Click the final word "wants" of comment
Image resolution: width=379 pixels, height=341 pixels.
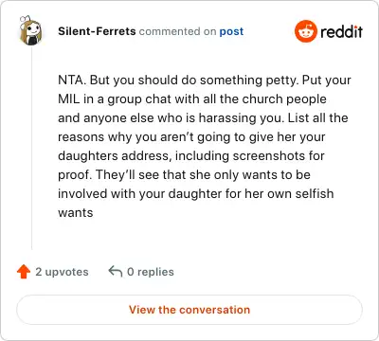click(x=76, y=213)
